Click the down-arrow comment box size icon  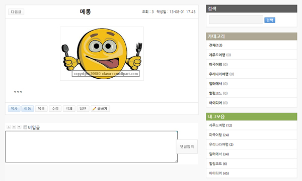19,127
